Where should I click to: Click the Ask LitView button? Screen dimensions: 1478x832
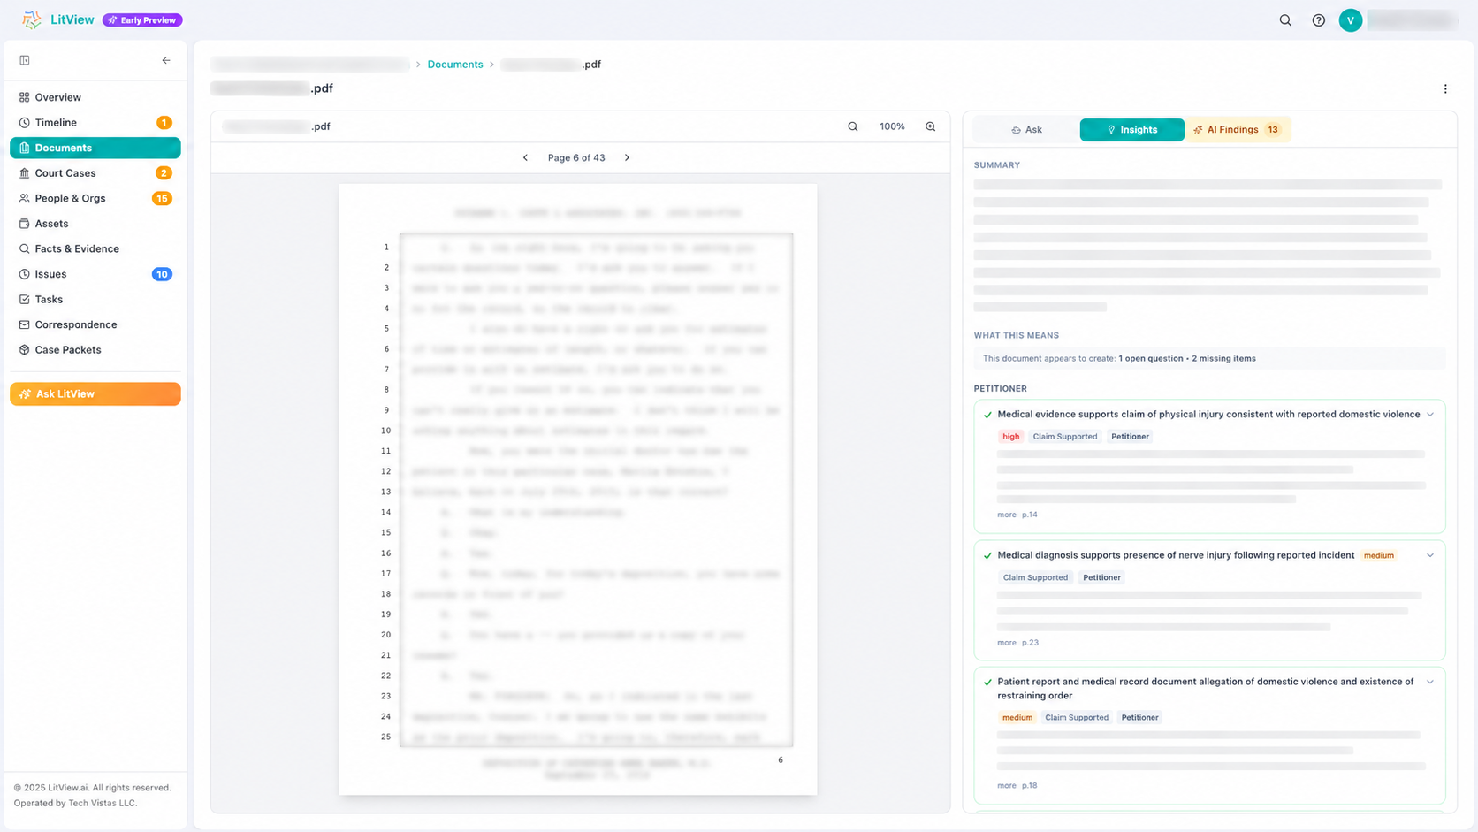[95, 393]
